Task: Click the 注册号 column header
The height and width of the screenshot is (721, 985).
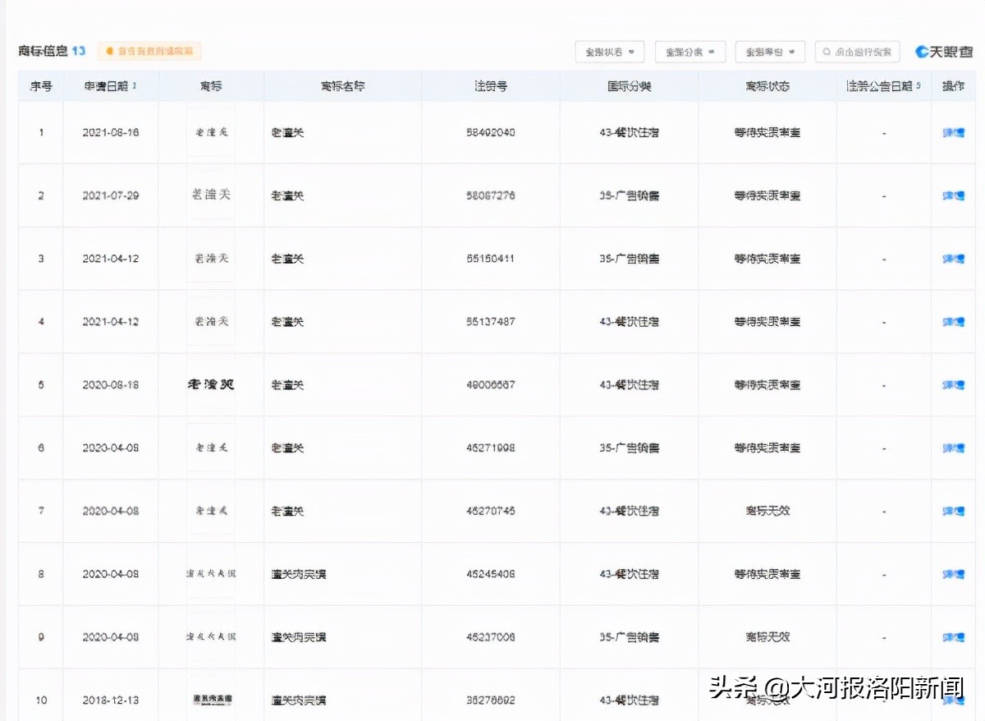Action: click(491, 85)
